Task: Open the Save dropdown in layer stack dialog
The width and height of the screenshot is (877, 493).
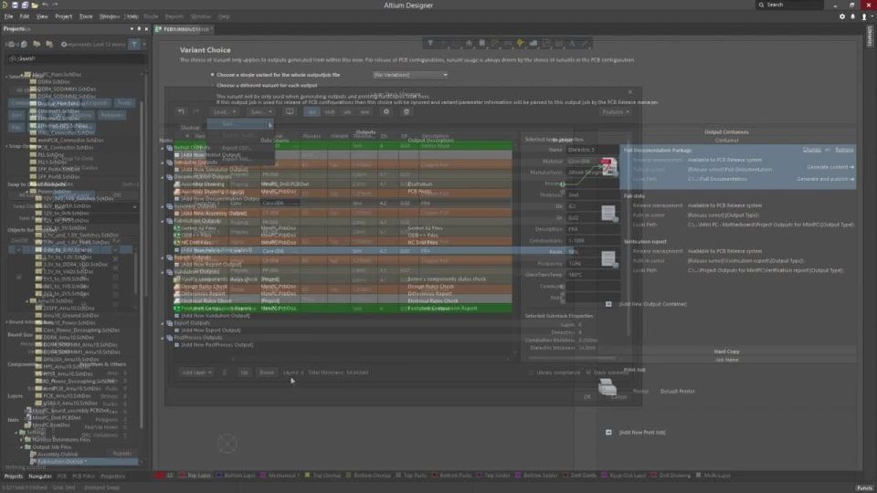Action: (260, 111)
